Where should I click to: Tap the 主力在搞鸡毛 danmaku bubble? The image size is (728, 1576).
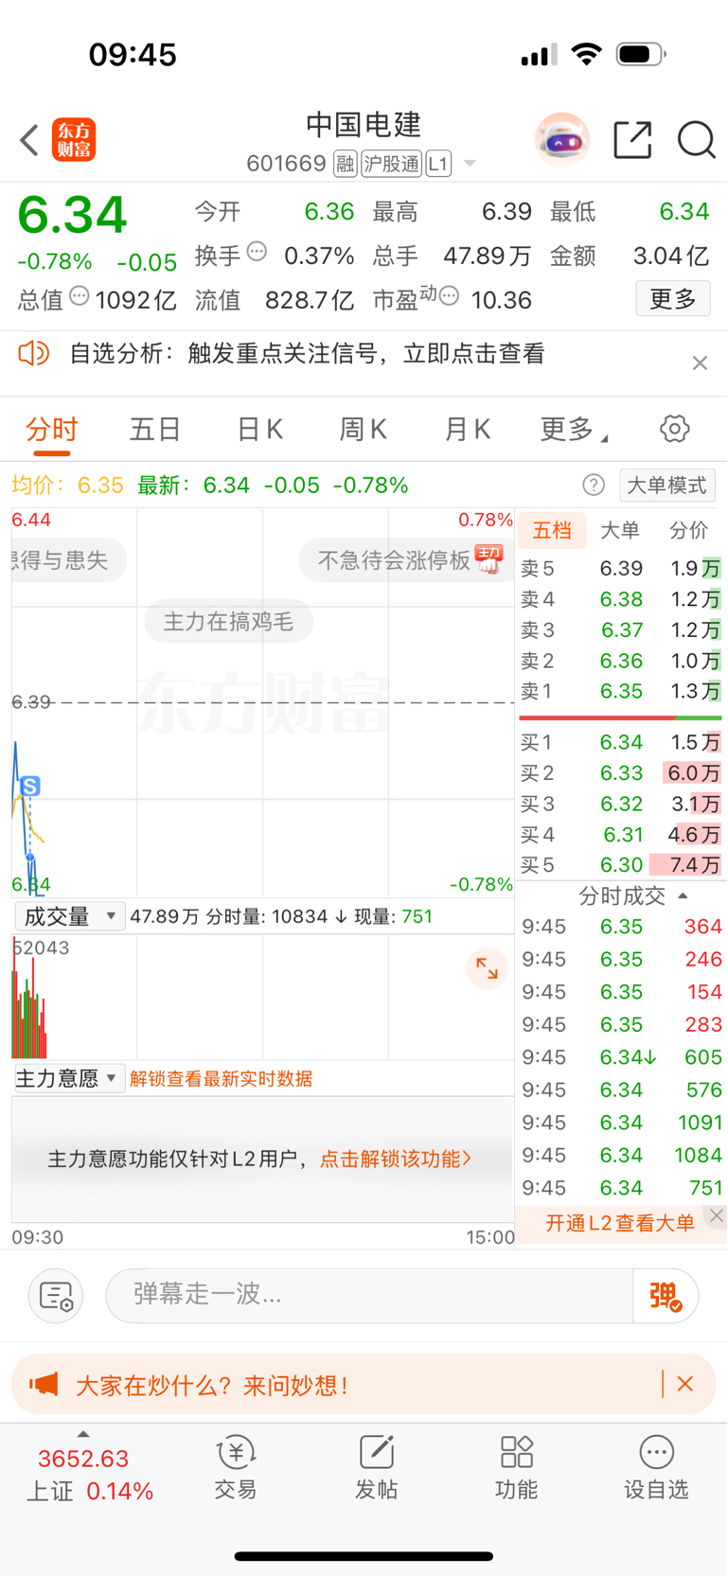pos(228,622)
